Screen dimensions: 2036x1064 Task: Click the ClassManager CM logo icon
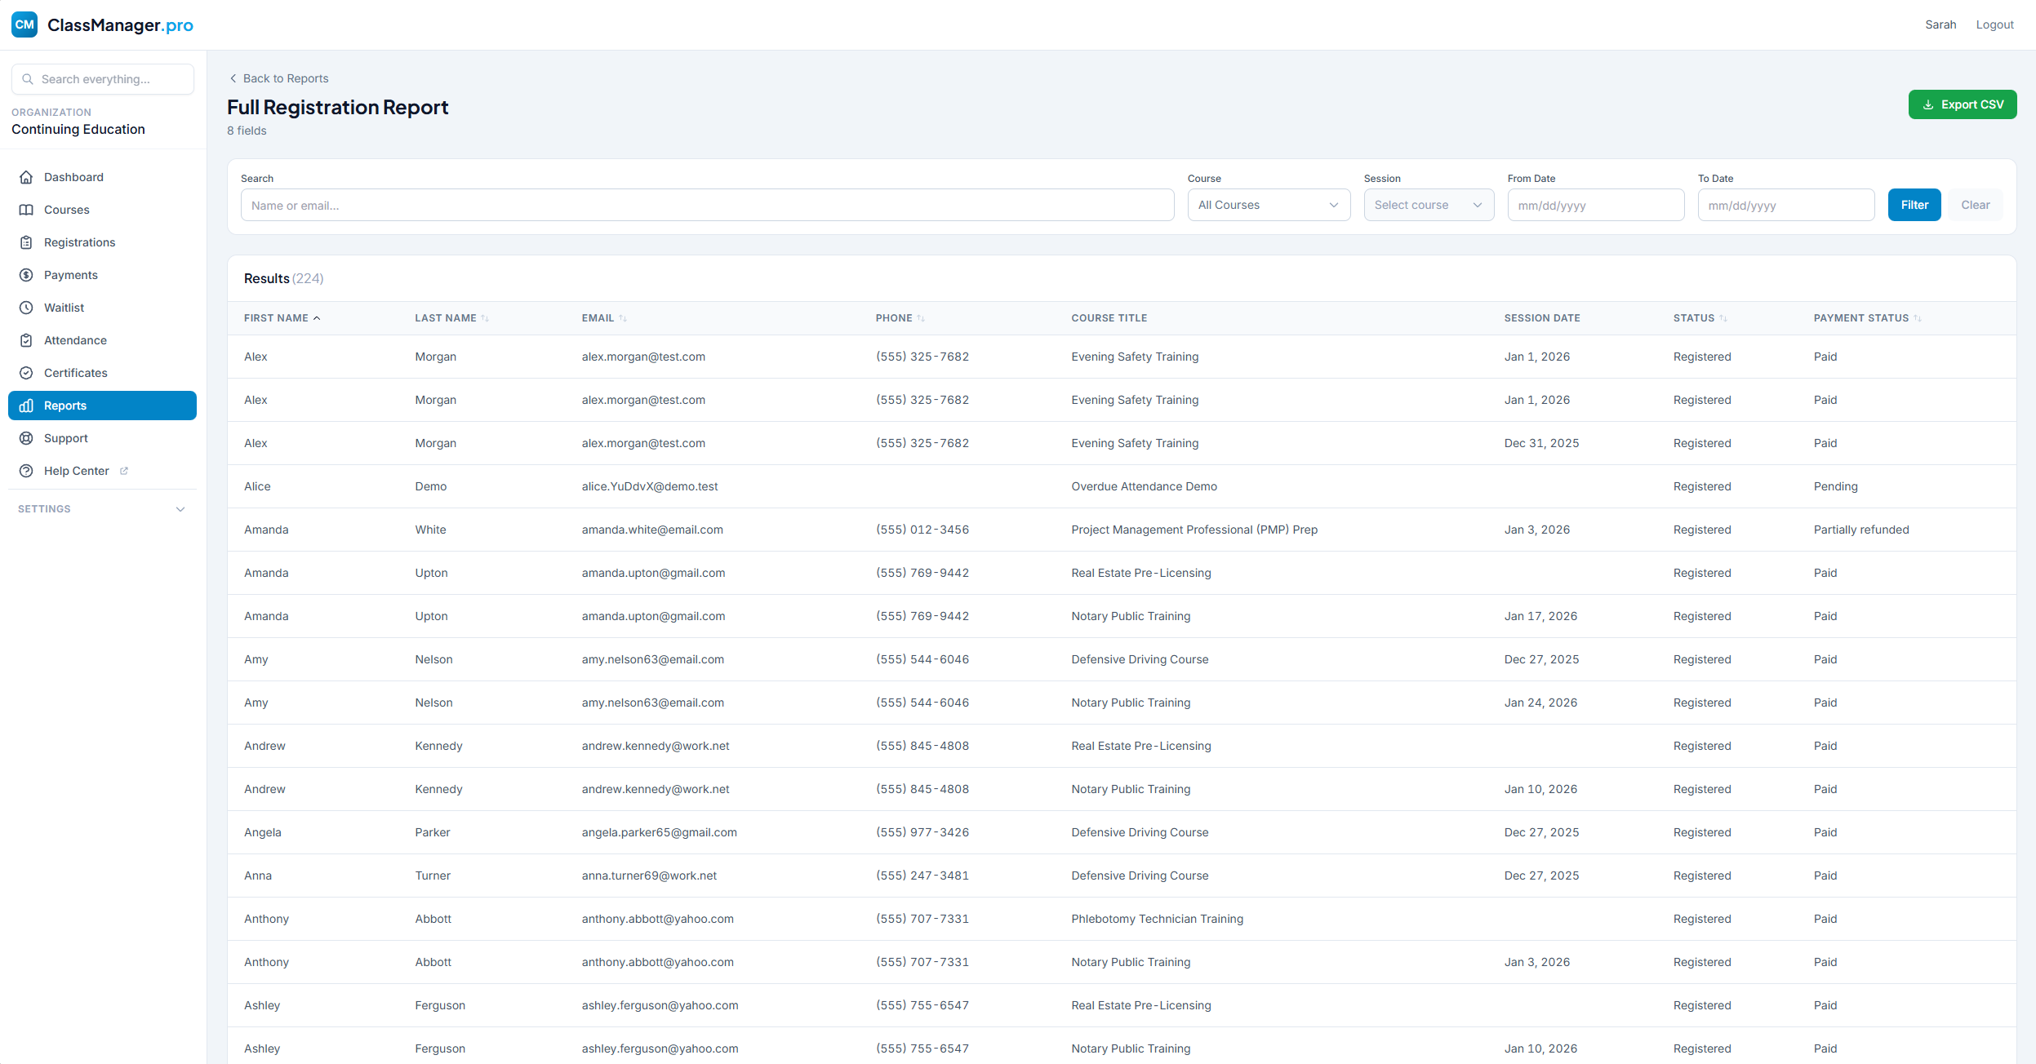(24, 24)
